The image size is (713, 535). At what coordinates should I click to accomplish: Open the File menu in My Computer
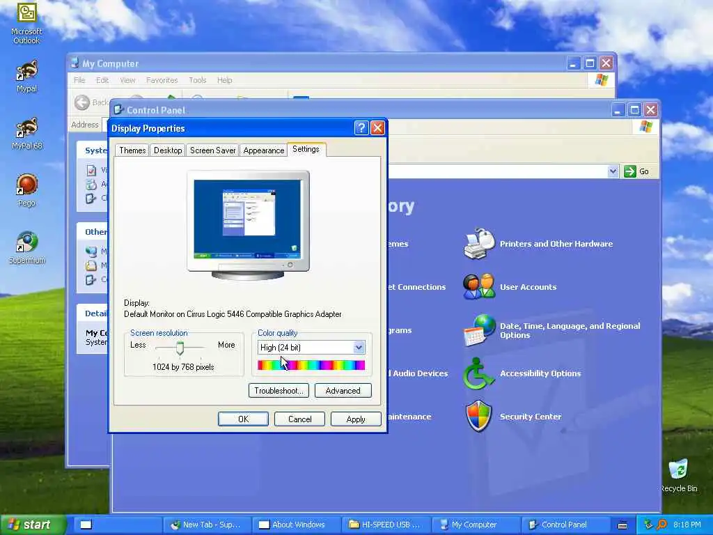[x=79, y=80]
